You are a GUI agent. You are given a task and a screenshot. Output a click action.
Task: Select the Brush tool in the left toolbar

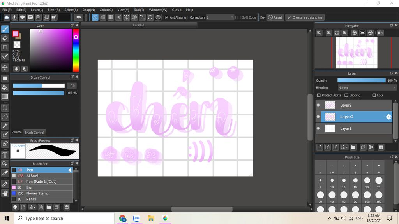[x=5, y=29]
